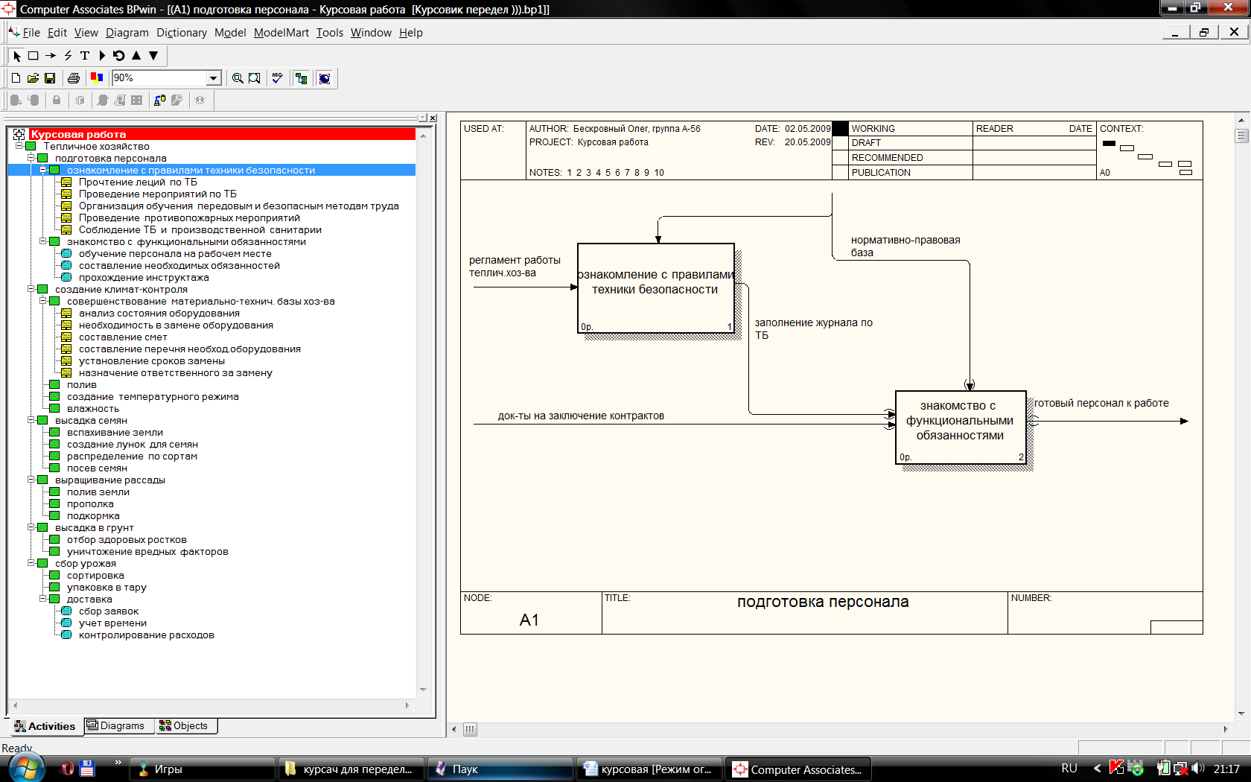The height and width of the screenshot is (782, 1251).
Task: Click the go to parent diagram triangle
Action: tap(136, 56)
